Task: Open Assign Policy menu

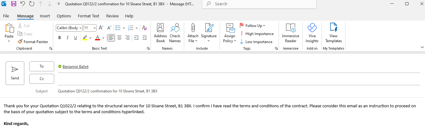Action: [230, 33]
